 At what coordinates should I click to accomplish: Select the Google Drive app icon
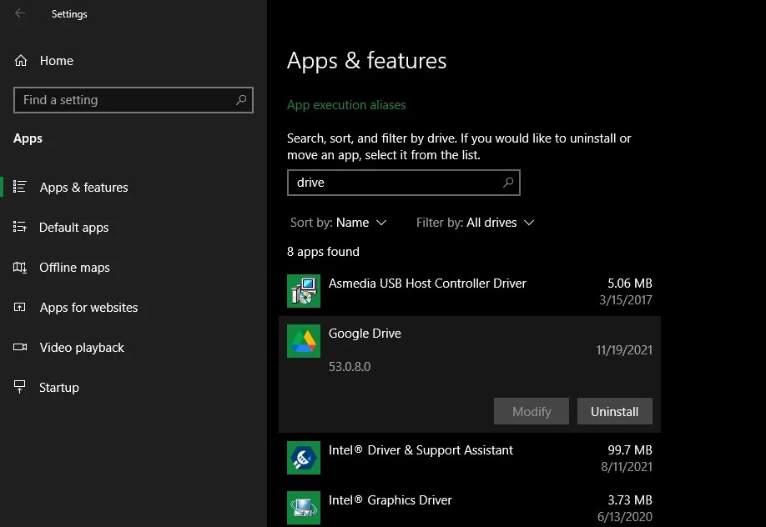(303, 340)
